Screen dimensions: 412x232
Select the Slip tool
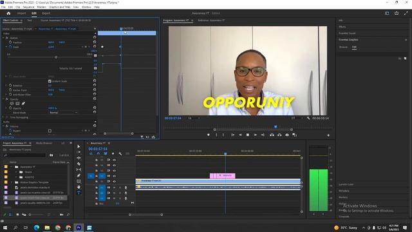(79, 169)
